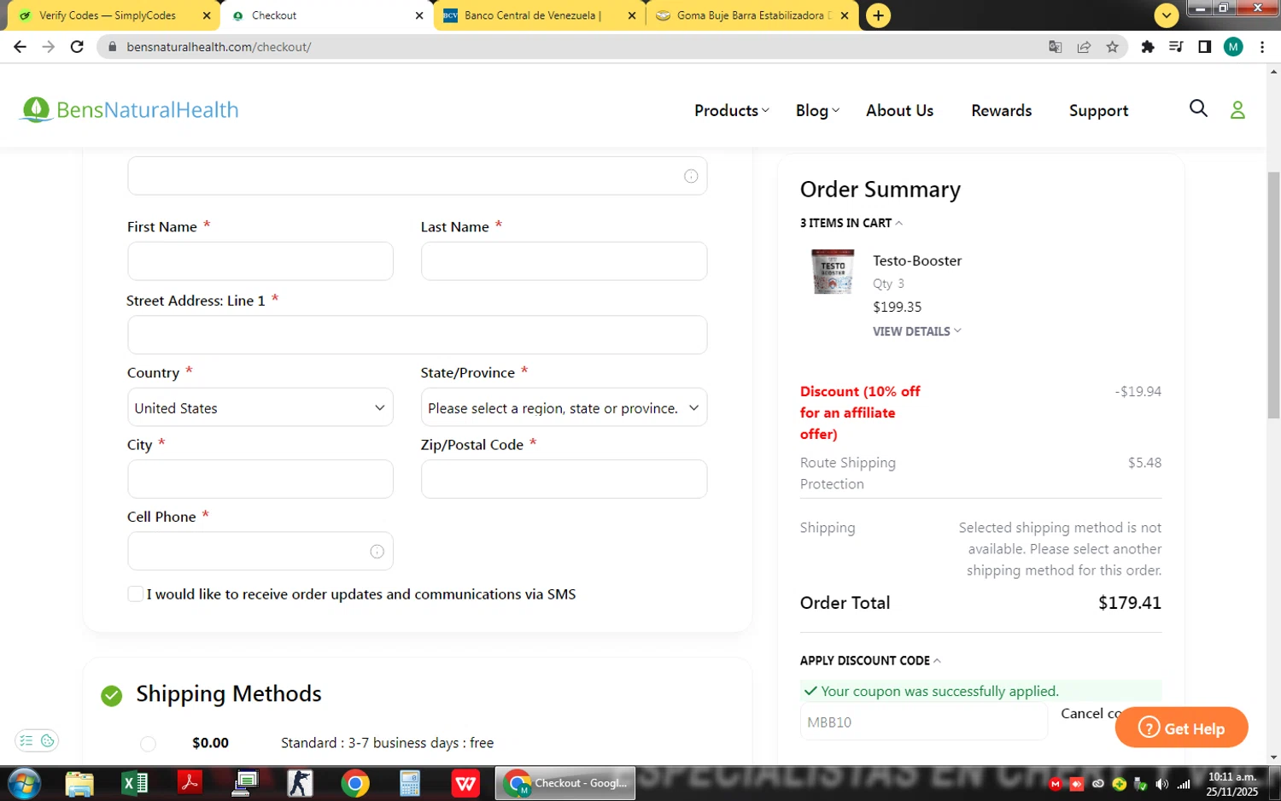This screenshot has width=1281, height=801.
Task: Click the Testo-Booster product name
Action: (x=917, y=260)
